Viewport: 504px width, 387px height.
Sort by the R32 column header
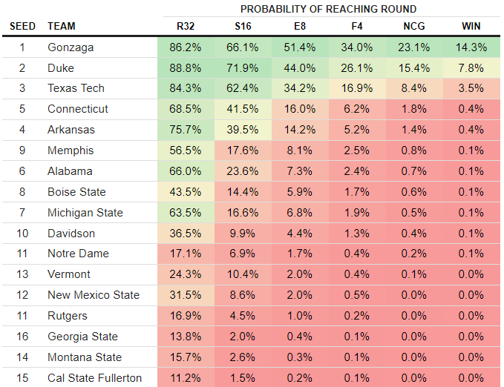(x=186, y=26)
